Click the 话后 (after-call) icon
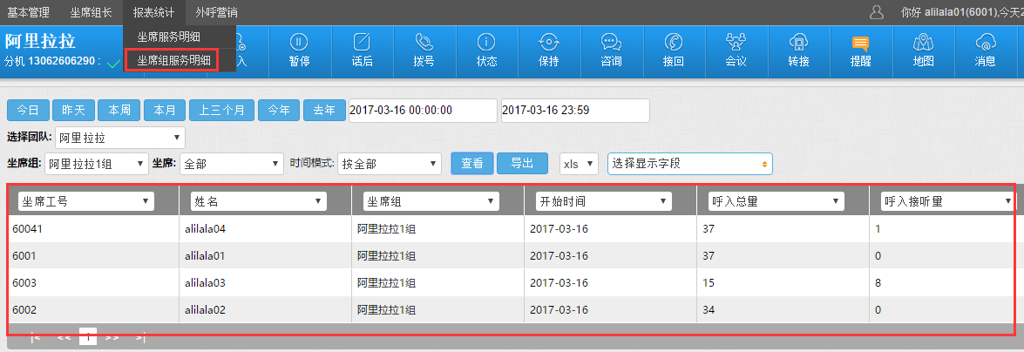Image resolution: width=1024 pixels, height=352 pixels. [362, 50]
